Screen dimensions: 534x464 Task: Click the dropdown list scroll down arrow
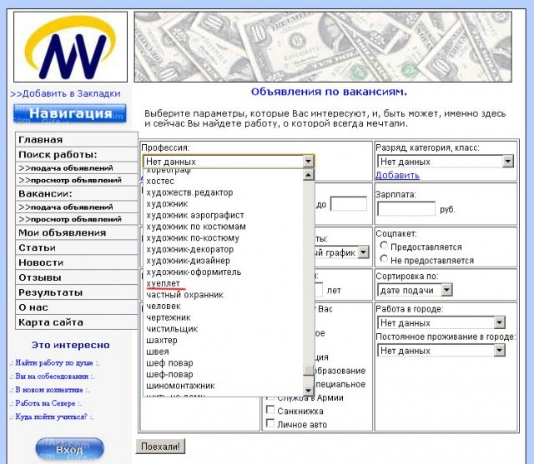pyautogui.click(x=309, y=390)
